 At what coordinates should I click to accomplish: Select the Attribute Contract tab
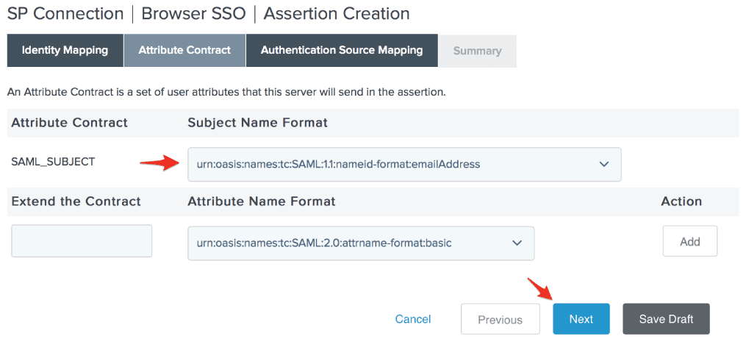[x=184, y=51]
